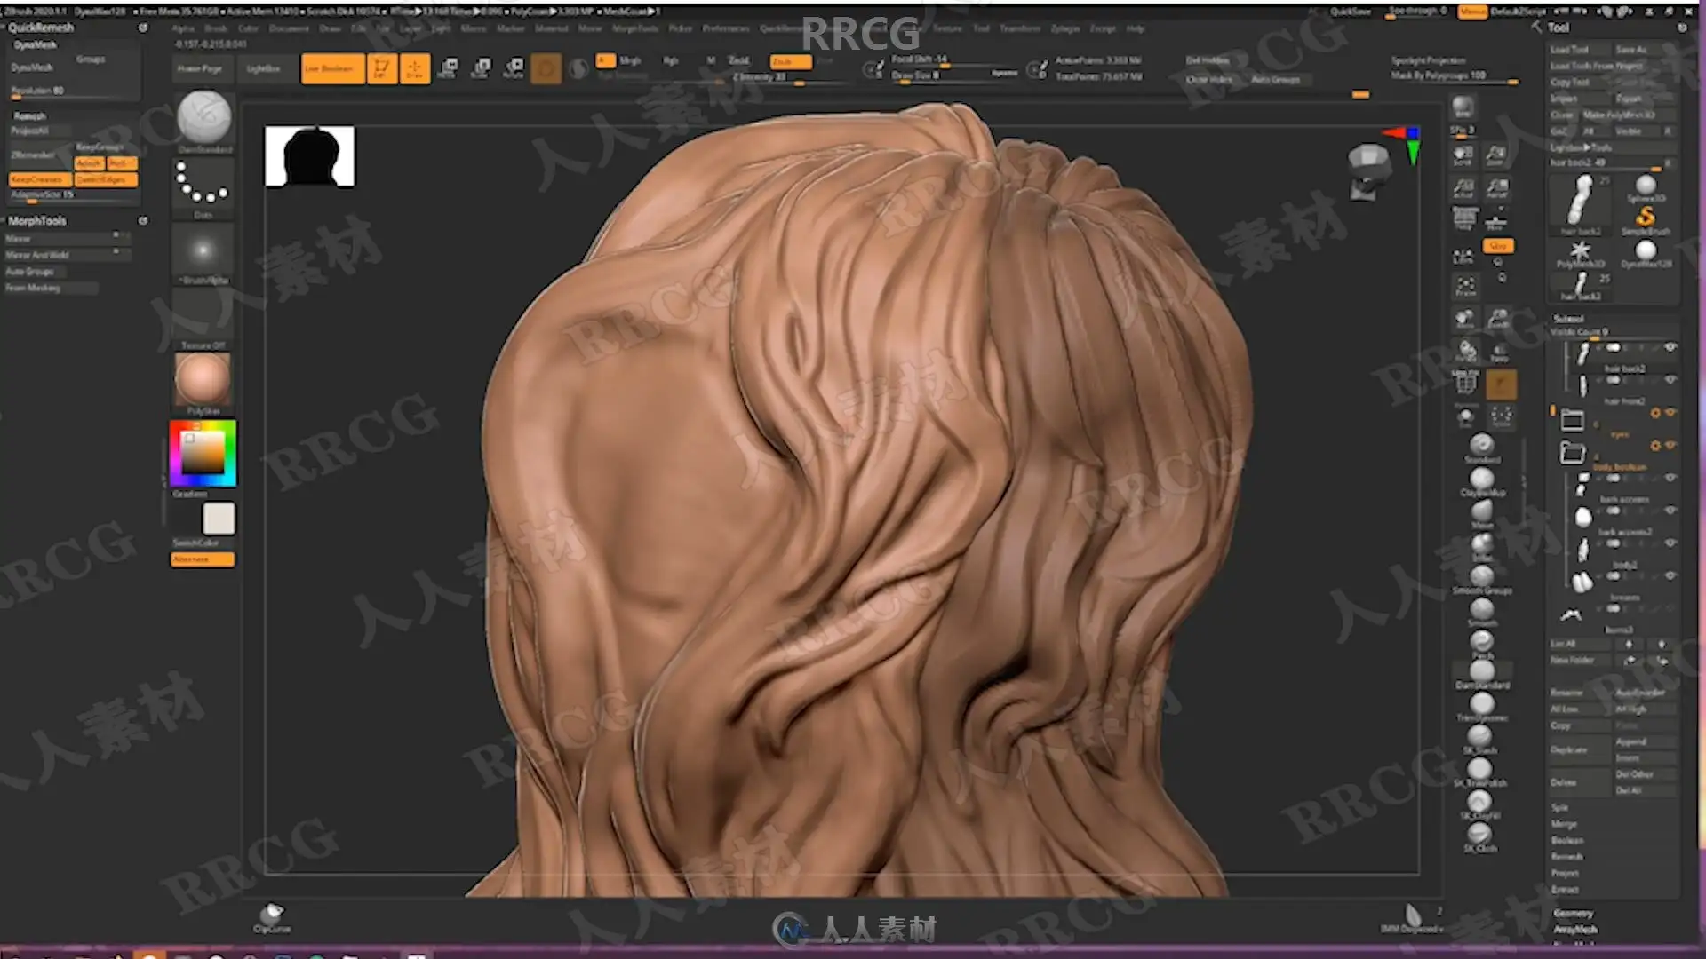Adjust DynaMesh Resolution slider
Viewport: 1706px width, 959px height.
pyautogui.click(x=73, y=91)
